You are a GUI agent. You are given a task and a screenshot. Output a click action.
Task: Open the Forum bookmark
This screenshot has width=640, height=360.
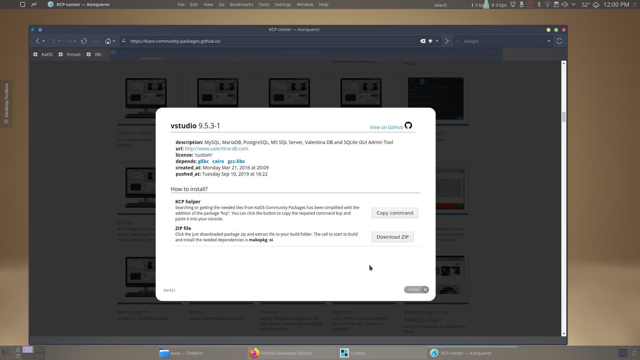click(69, 54)
